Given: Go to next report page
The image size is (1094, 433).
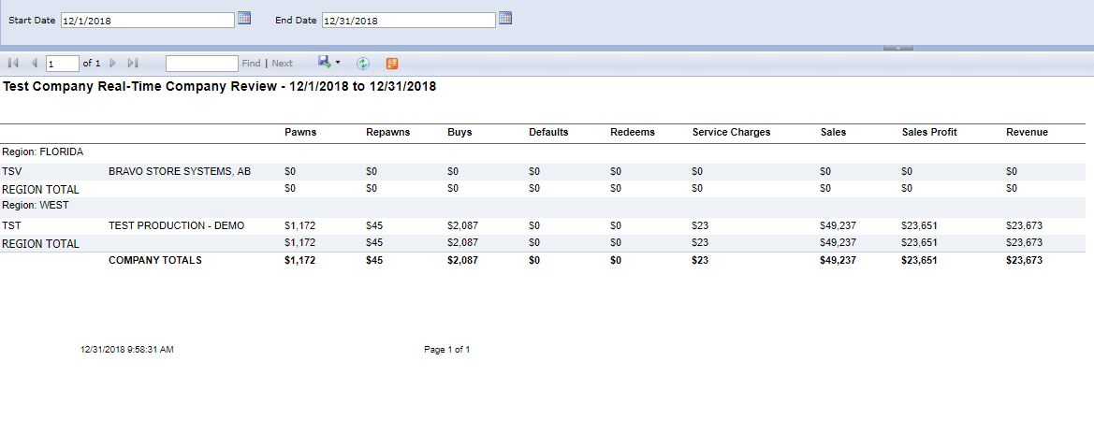Looking at the screenshot, I should click(113, 63).
